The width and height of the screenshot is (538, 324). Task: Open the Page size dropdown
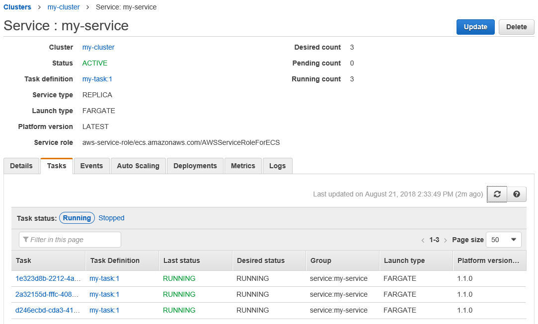(503, 240)
